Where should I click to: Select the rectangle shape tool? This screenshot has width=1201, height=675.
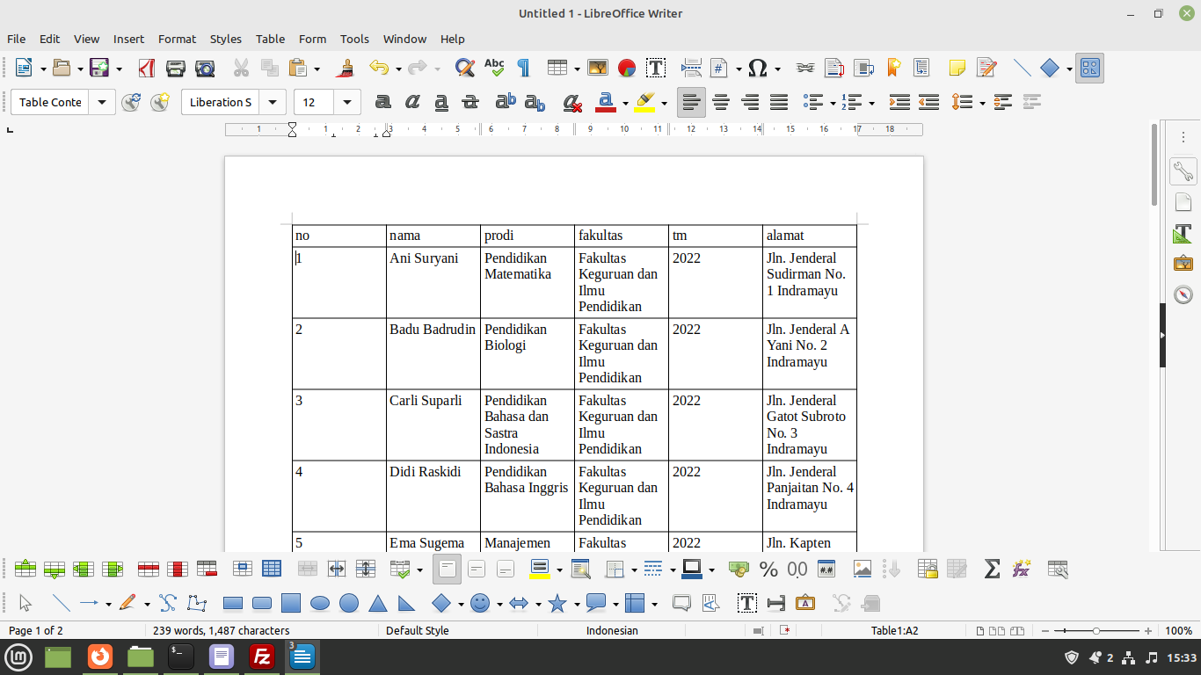point(233,603)
